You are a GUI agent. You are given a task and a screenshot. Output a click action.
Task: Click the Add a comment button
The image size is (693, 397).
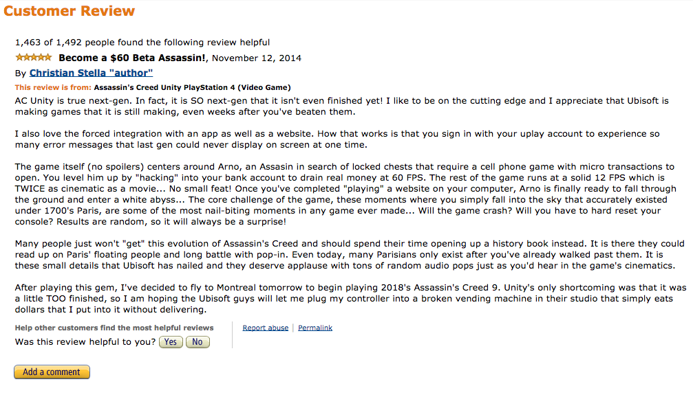(52, 372)
